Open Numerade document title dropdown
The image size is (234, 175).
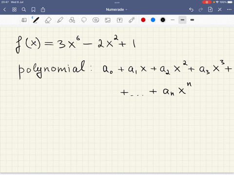pyautogui.click(x=117, y=10)
